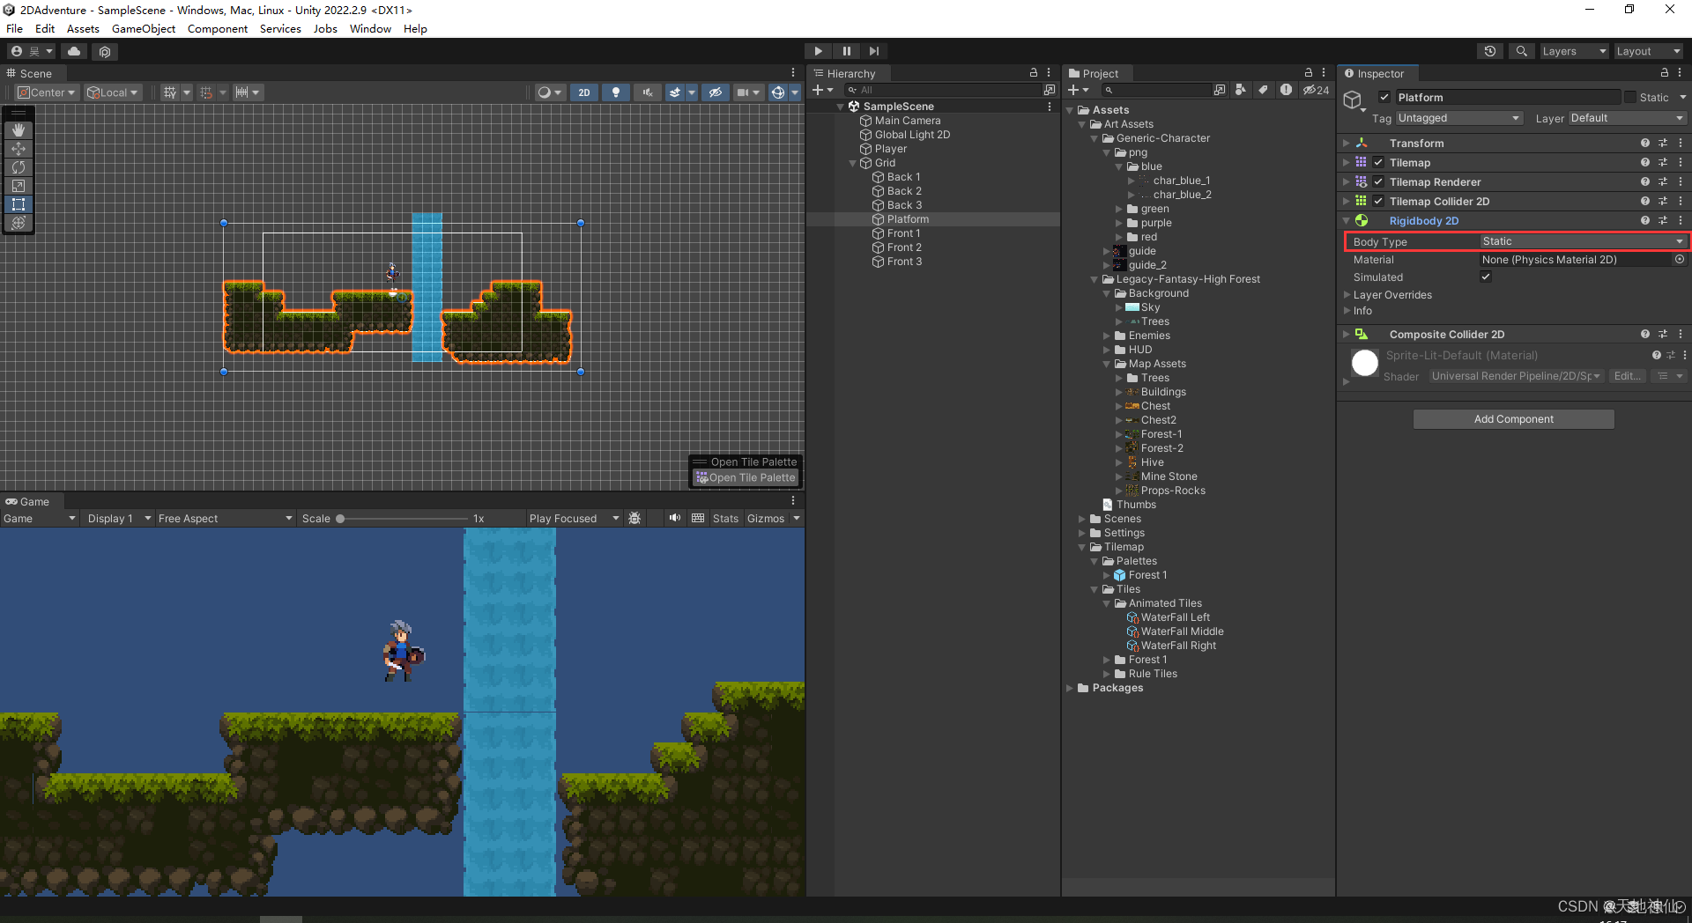Open Center pivot dropdown
Screen dimensions: 1692x923
pos(47,92)
